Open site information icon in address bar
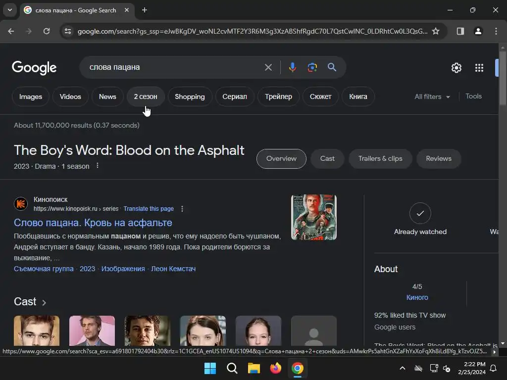This screenshot has height=380, width=507. [x=68, y=31]
